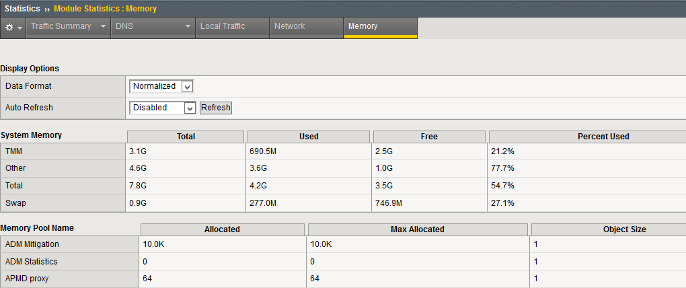This screenshot has width=686, height=288.
Task: Expand the DNS tab dropdown arrow
Action: [x=188, y=27]
